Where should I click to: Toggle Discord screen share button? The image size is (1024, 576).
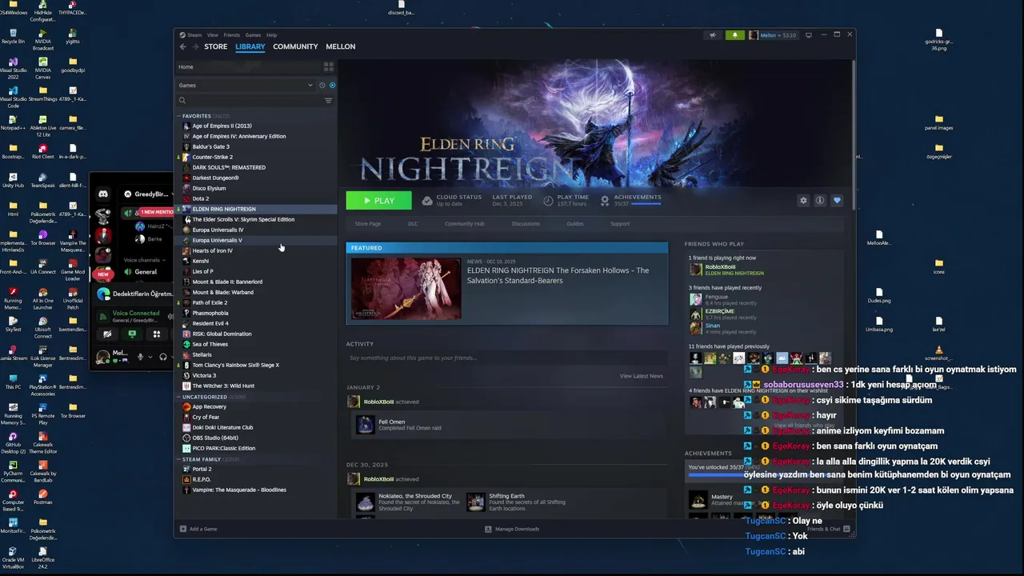(x=132, y=334)
